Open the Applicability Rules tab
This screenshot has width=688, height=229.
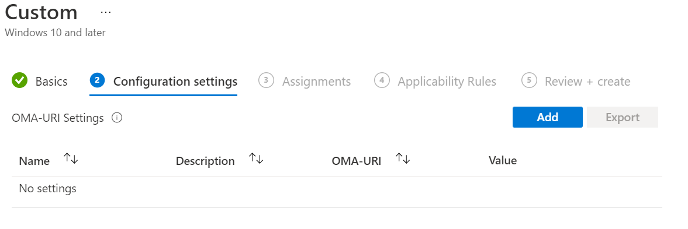[x=447, y=82]
